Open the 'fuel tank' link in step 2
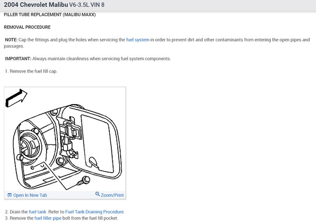 [37, 212]
